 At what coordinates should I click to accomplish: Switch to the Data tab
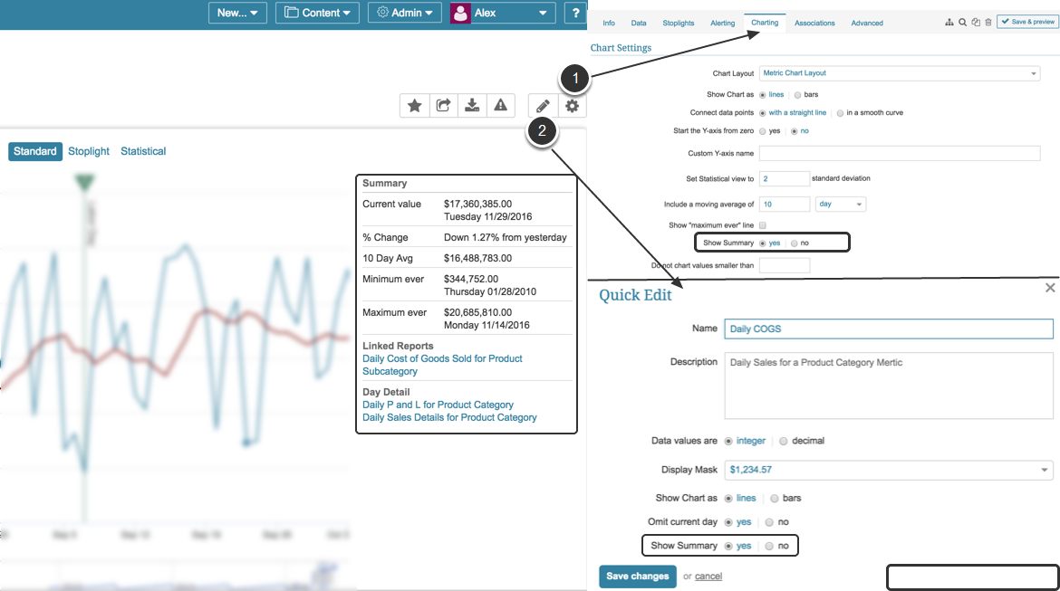(639, 23)
